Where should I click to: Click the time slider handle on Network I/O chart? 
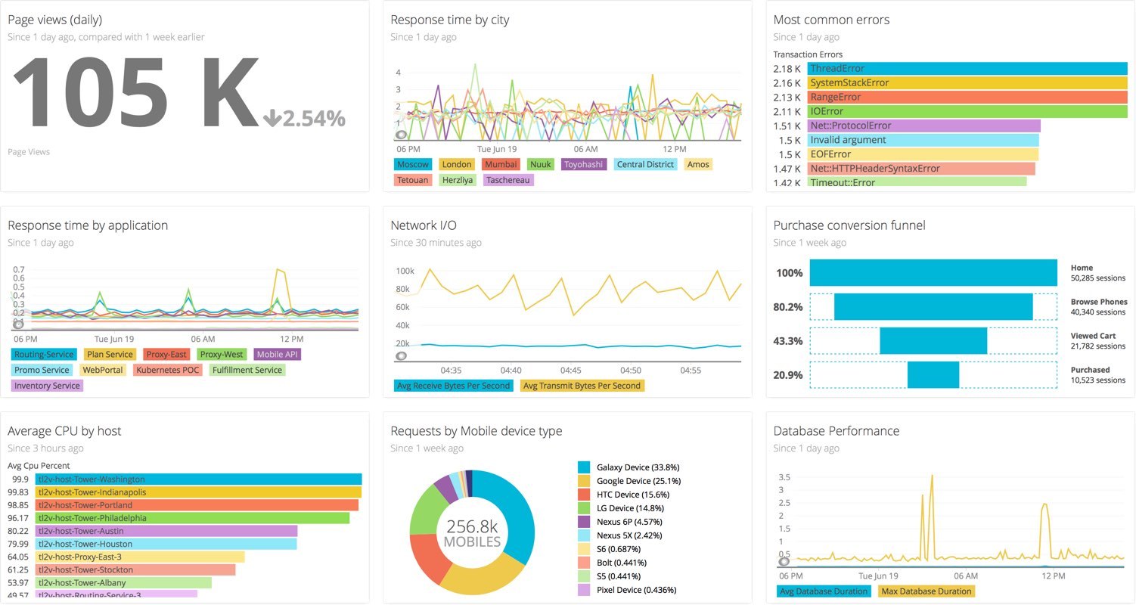401,355
